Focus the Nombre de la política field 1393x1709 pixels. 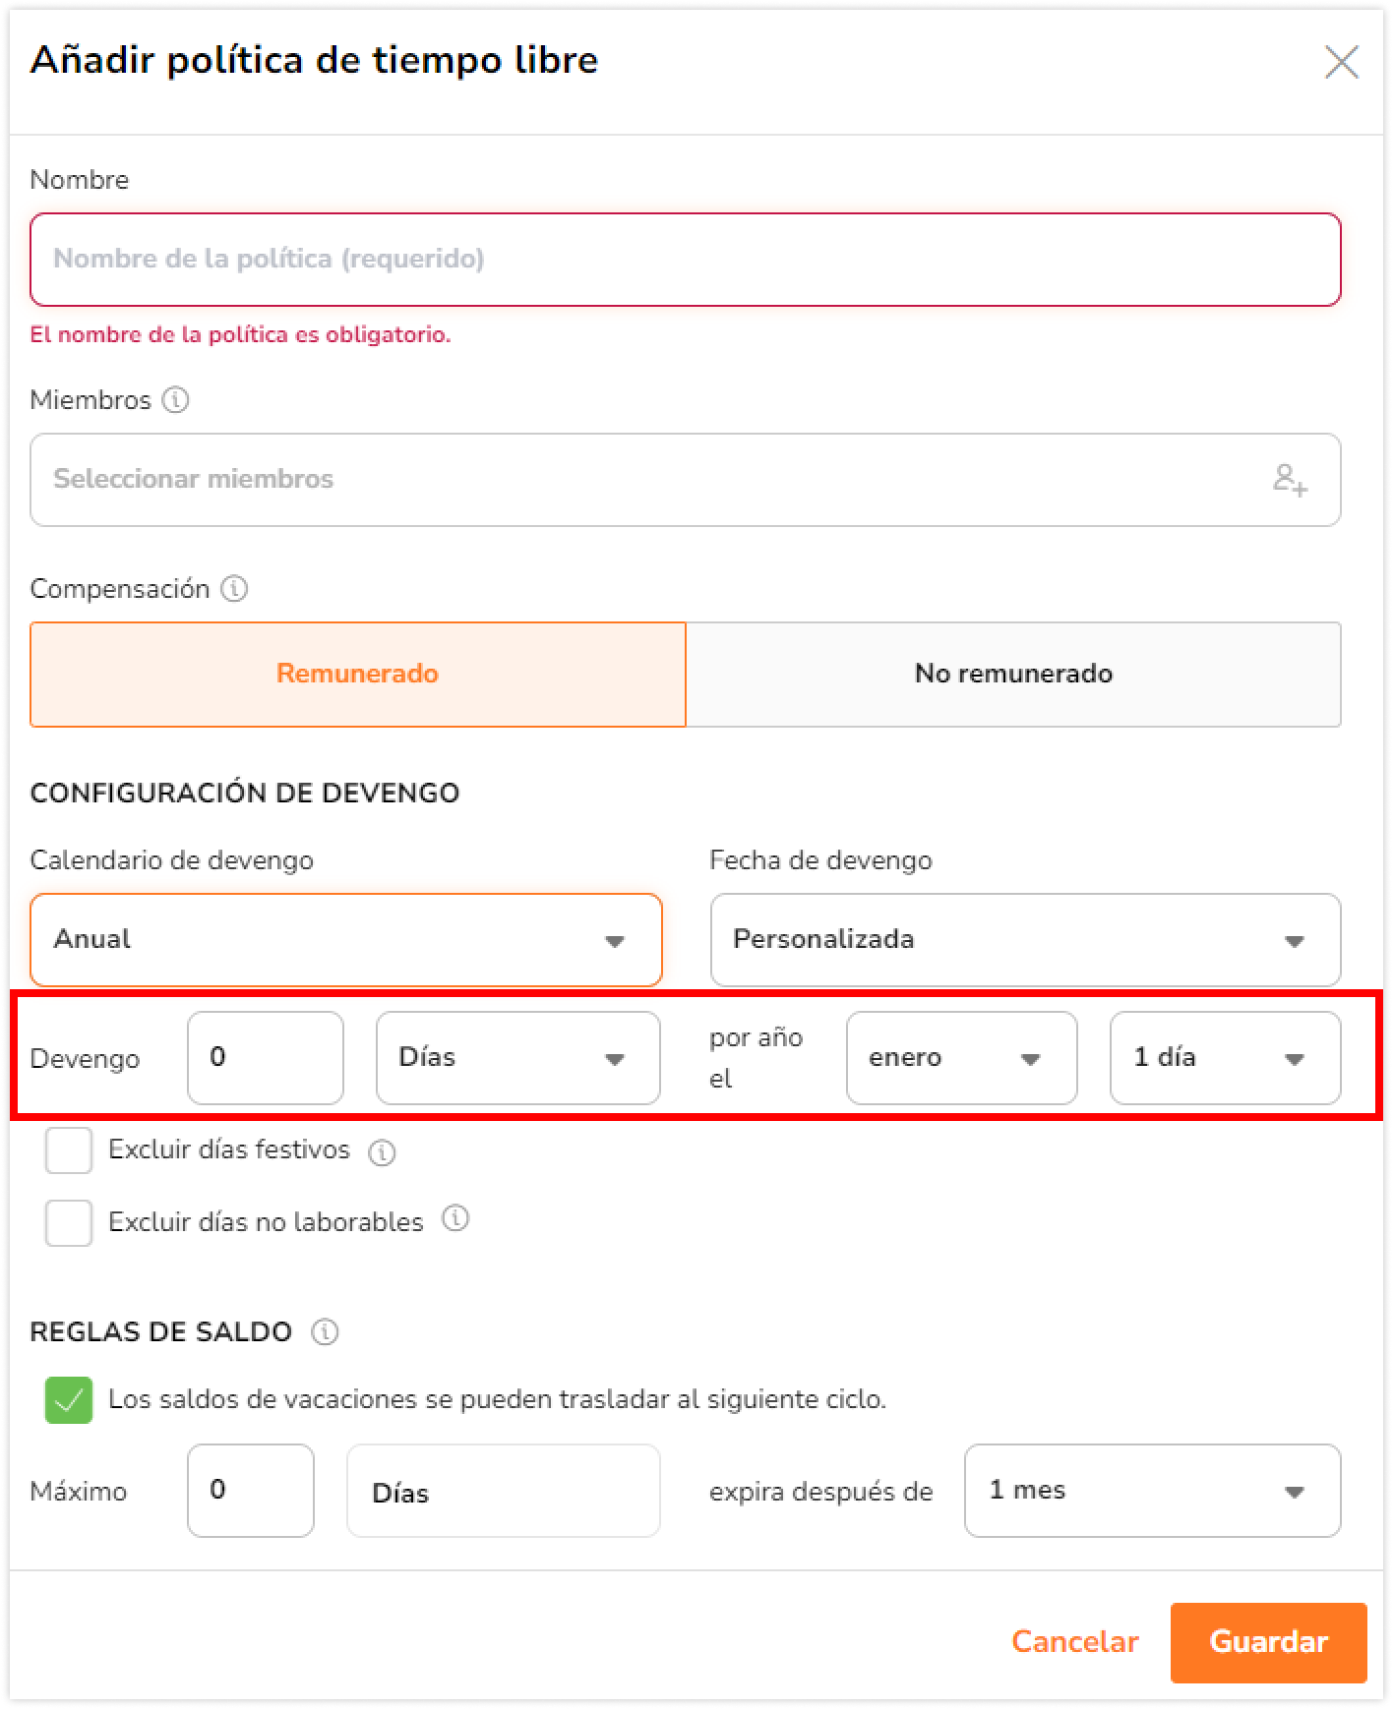[686, 260]
